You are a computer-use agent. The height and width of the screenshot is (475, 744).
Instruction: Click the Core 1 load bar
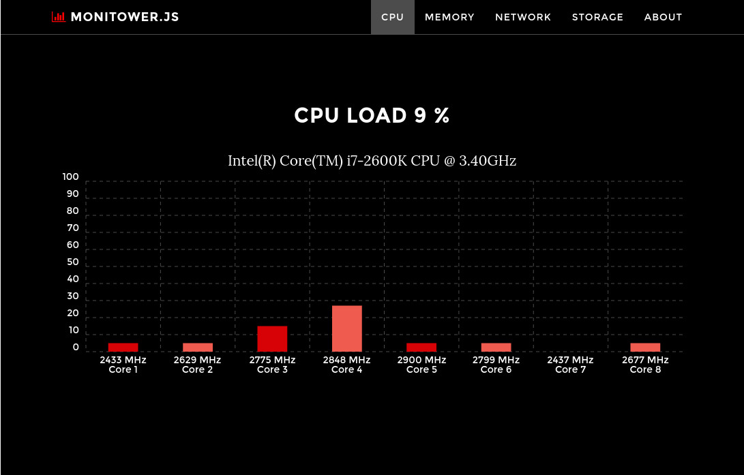pos(123,348)
